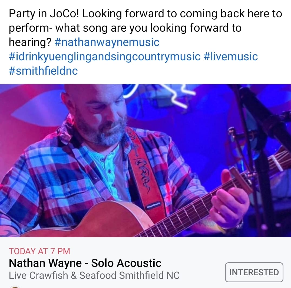The width and height of the screenshot is (291, 288).
Task: Open the #nathanwaynemusic hashtag
Action: [107, 42]
